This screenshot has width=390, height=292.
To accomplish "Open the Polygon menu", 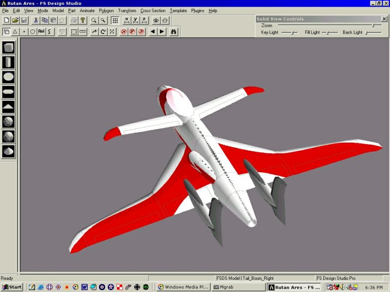I will pos(106,10).
